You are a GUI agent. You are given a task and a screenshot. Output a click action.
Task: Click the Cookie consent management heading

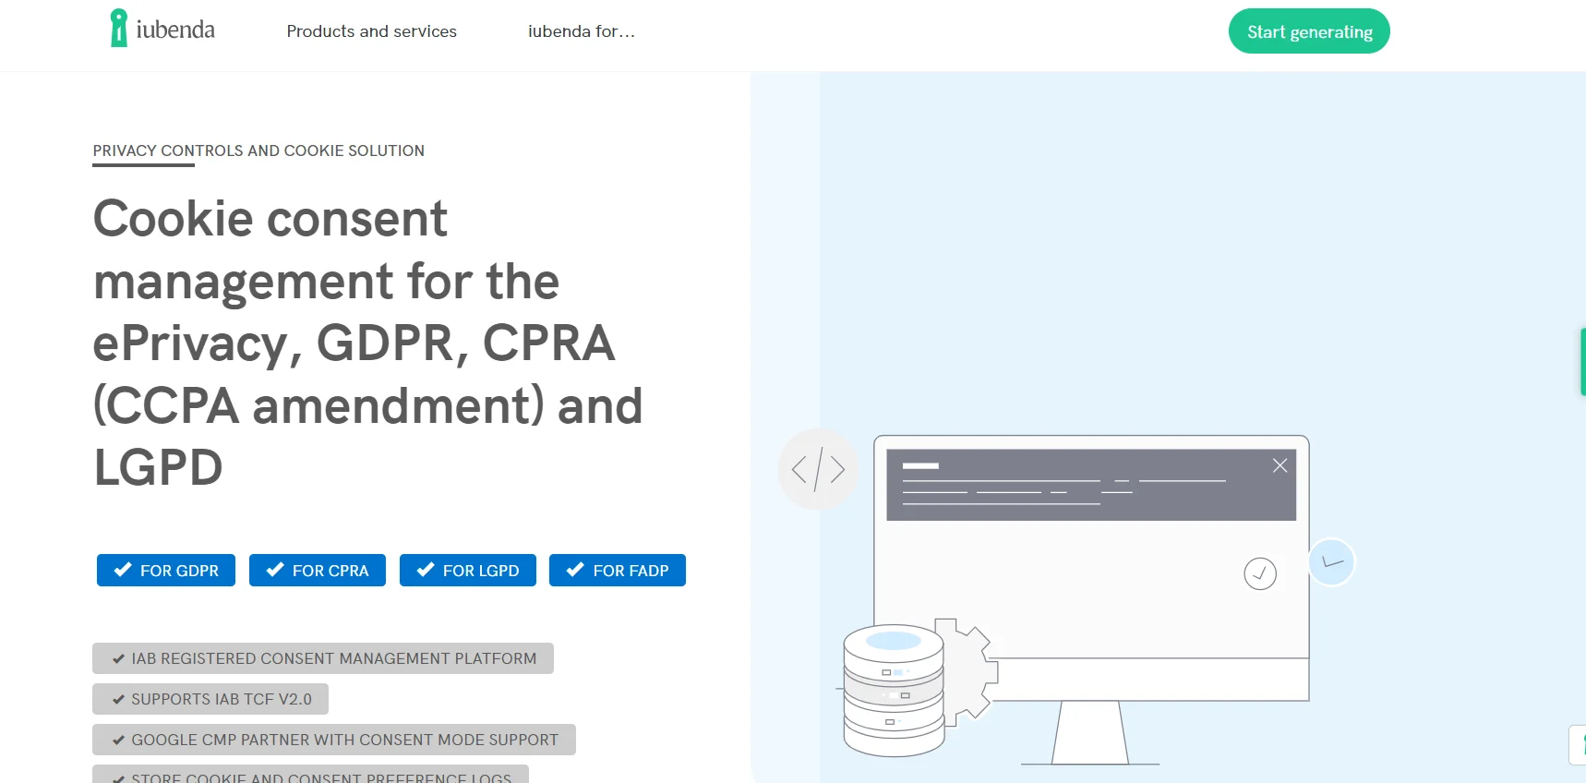pos(368,343)
